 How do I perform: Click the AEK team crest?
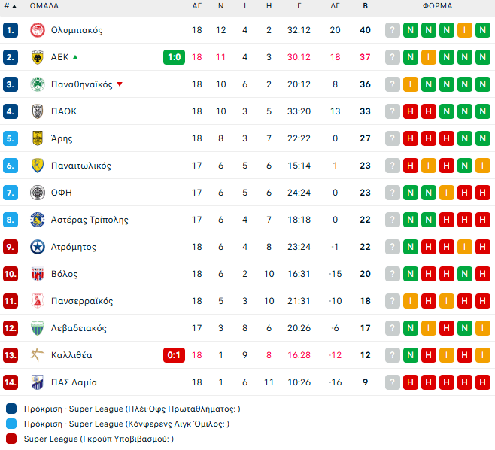[x=37, y=57]
